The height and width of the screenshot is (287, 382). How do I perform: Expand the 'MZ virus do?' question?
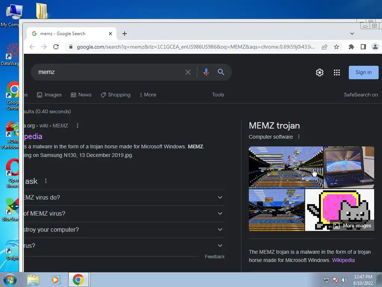pos(124,197)
